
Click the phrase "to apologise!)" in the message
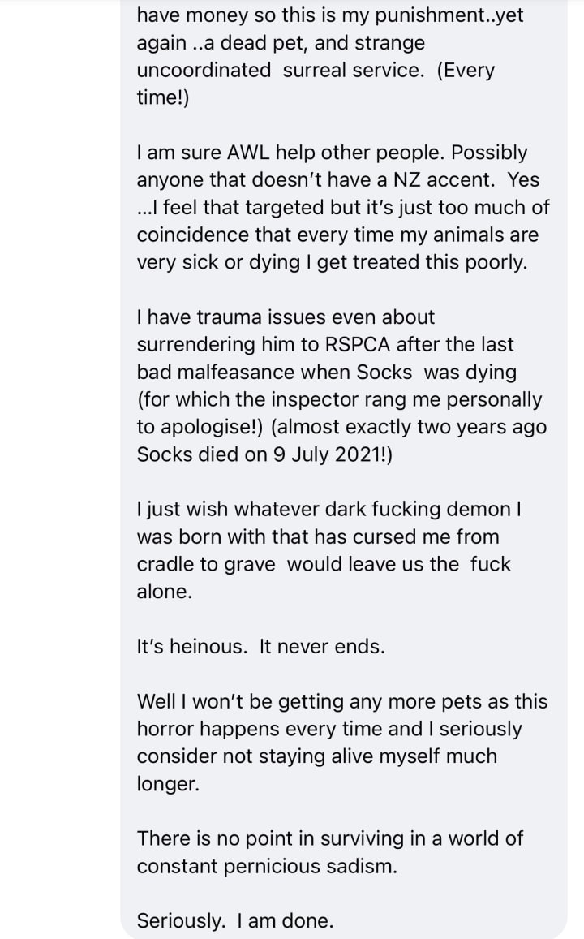pyautogui.click(x=200, y=427)
